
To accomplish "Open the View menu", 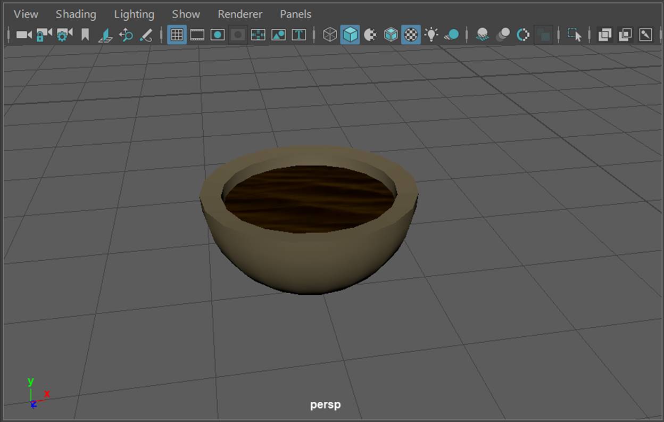I will [26, 14].
